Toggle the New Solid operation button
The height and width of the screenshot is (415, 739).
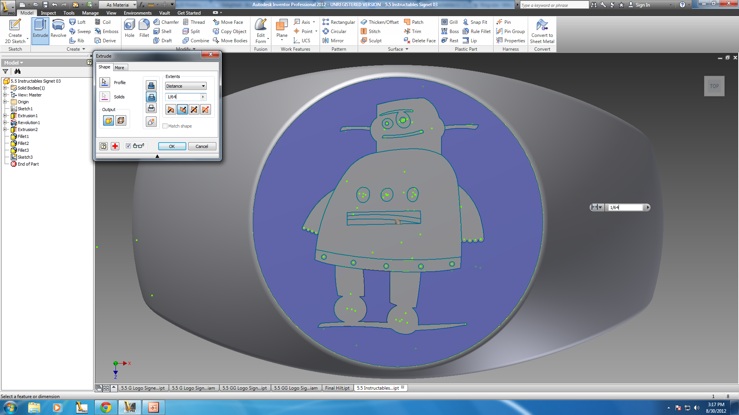[x=151, y=122]
